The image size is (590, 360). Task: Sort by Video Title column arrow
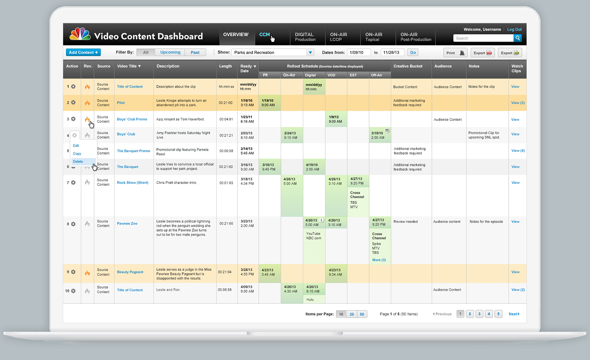click(x=139, y=66)
